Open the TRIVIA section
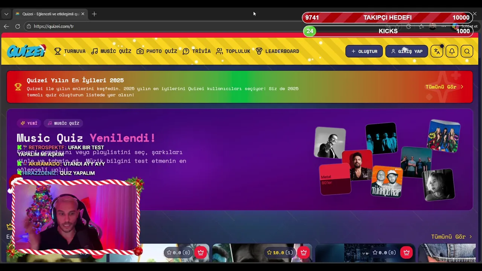482x271 pixels. click(x=197, y=51)
